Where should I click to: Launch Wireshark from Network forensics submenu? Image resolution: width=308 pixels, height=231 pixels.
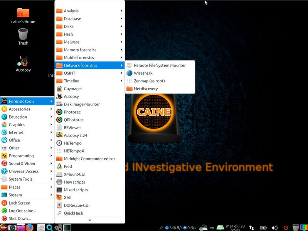143,73
